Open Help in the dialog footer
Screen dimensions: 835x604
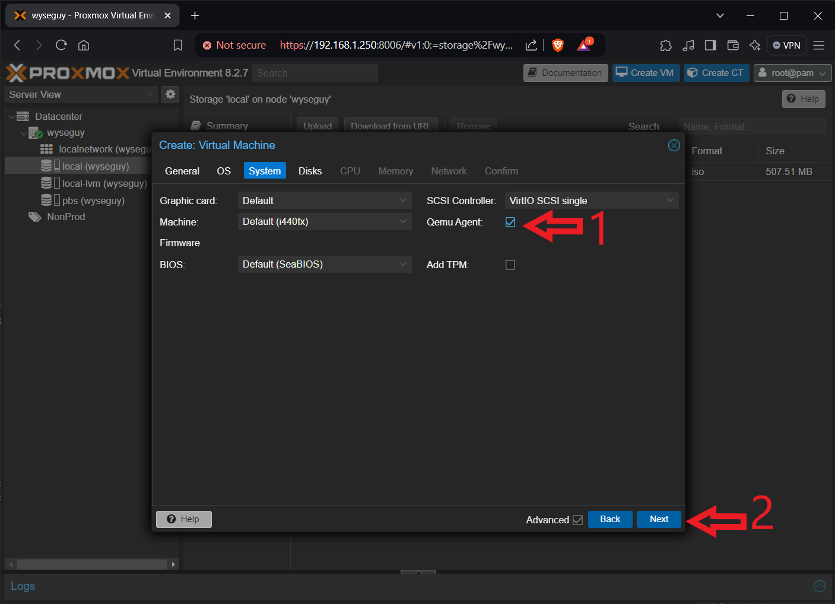coord(184,519)
